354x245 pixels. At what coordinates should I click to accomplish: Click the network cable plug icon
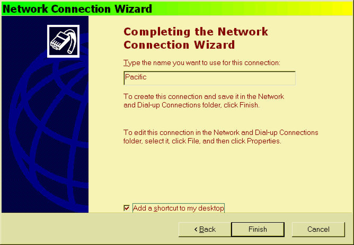click(63, 41)
